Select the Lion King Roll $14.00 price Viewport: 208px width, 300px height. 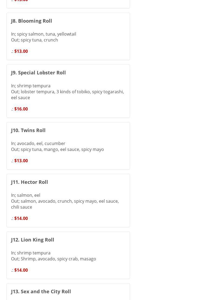click(x=21, y=270)
